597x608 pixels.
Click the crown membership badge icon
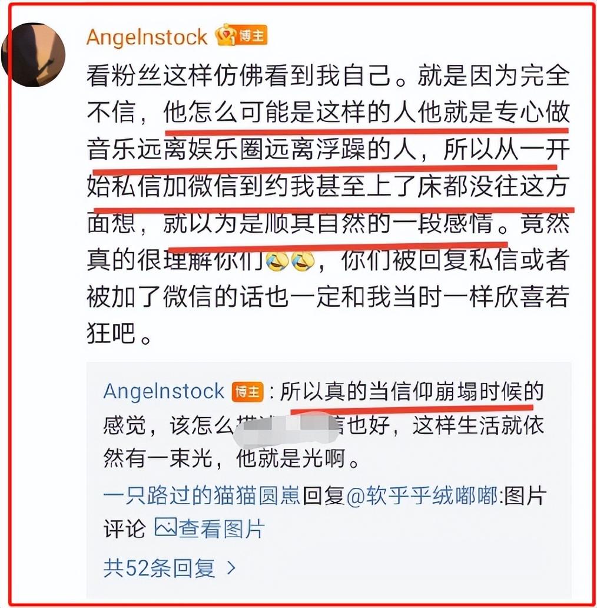225,35
